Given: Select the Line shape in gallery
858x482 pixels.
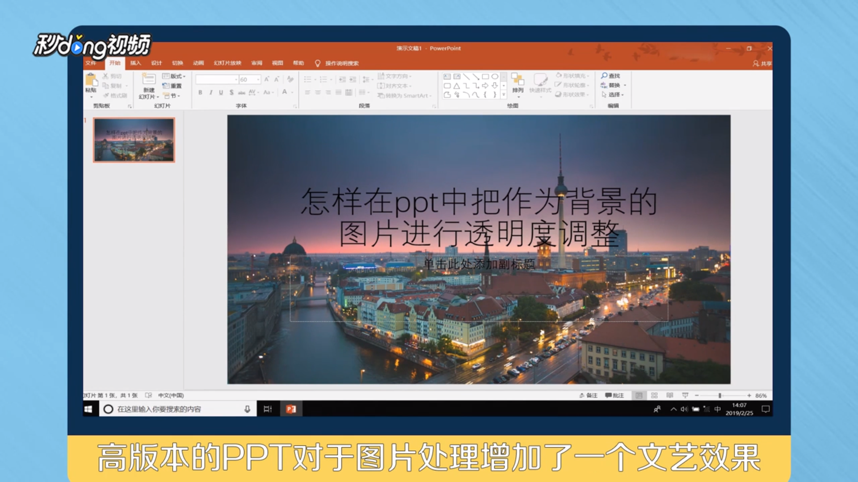Looking at the screenshot, I should (x=466, y=77).
